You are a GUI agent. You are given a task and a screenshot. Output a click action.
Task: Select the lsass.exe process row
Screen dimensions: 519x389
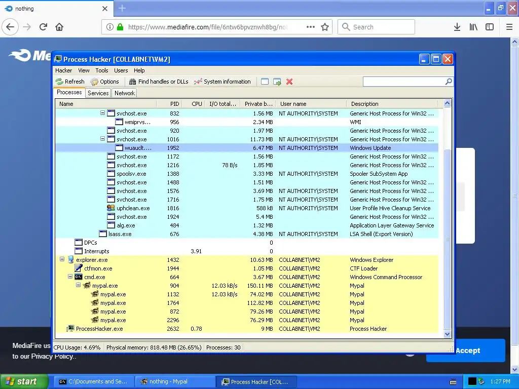[x=247, y=234]
